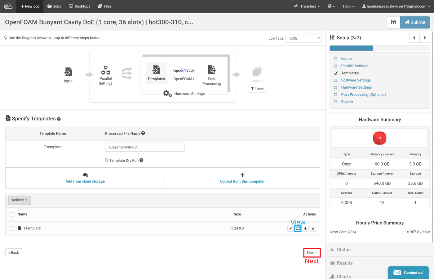Open the user account dropdown
Screen dimensions: 434x279
tap(396, 6)
